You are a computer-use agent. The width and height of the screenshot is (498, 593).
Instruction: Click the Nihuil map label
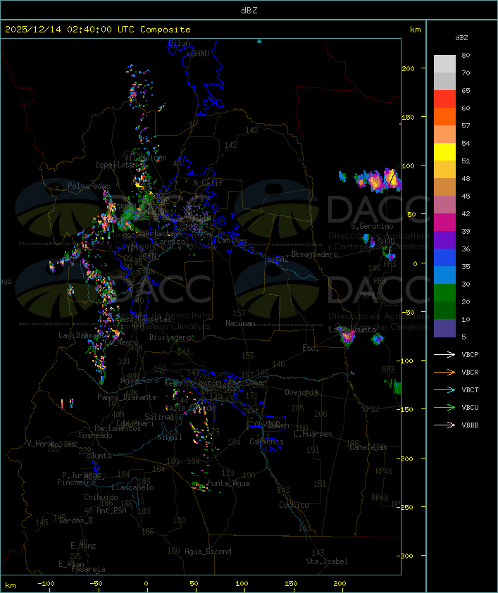170,437
